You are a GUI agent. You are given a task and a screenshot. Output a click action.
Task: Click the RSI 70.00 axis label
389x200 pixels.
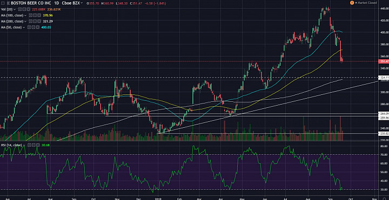(x=384, y=155)
